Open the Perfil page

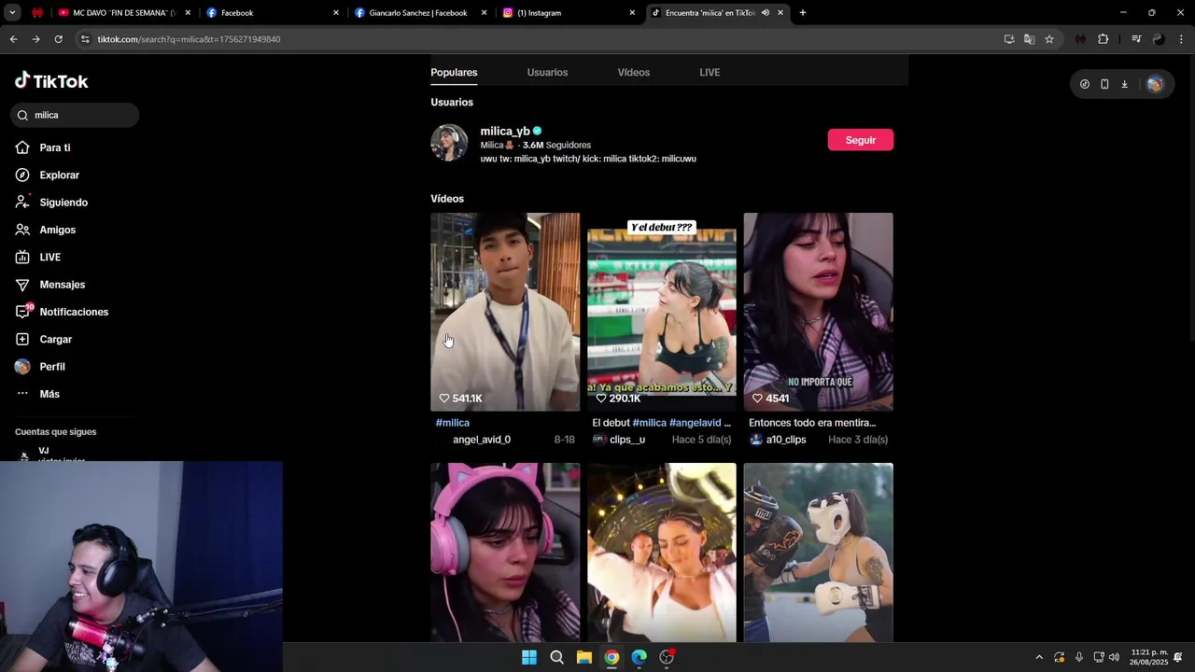pyautogui.click(x=52, y=367)
